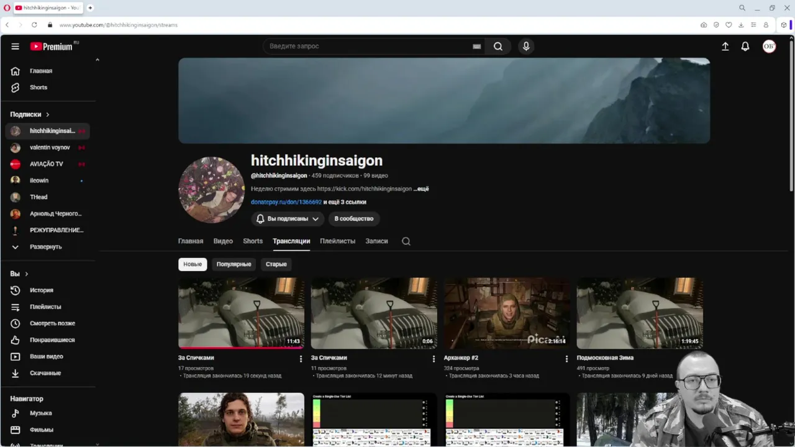
Task: Open Opera easy setup sliders icon
Action: coord(753,25)
